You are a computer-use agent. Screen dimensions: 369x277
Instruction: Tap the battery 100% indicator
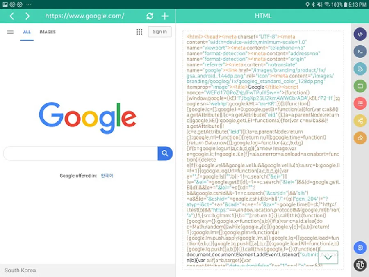[x=339, y=5]
